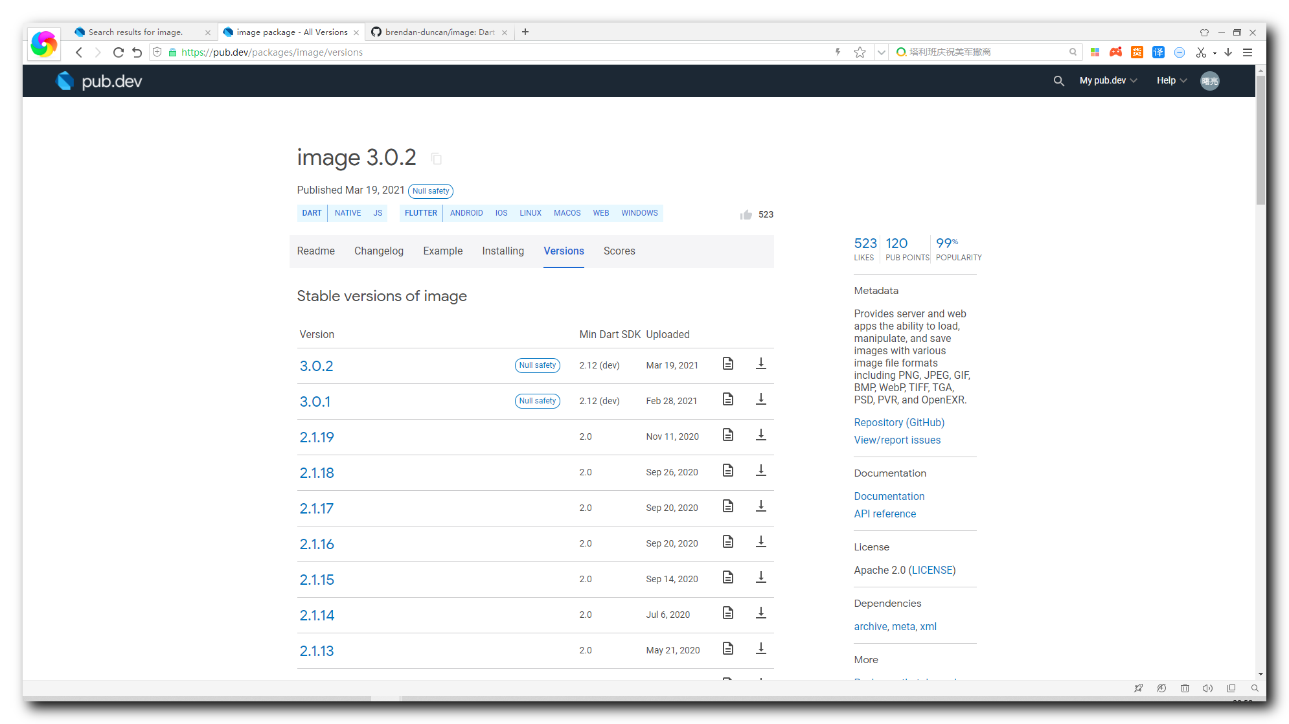This screenshot has height=724, width=1289.
Task: Open changelog document icon for version 3.0.2
Action: click(x=728, y=364)
